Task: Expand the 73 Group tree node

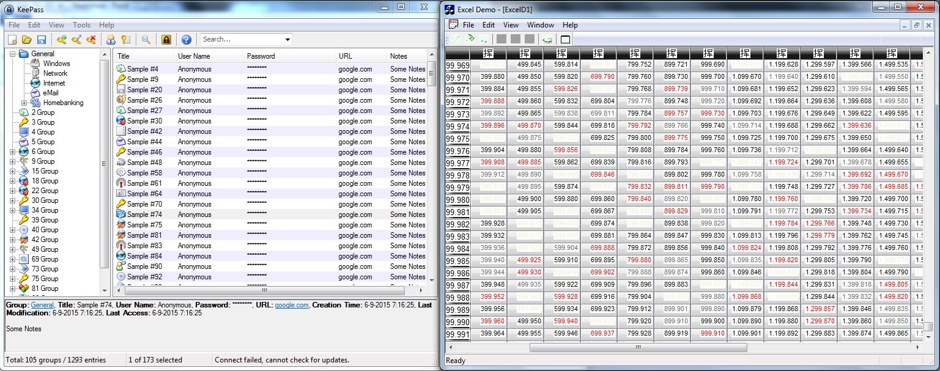Action: 12,269
